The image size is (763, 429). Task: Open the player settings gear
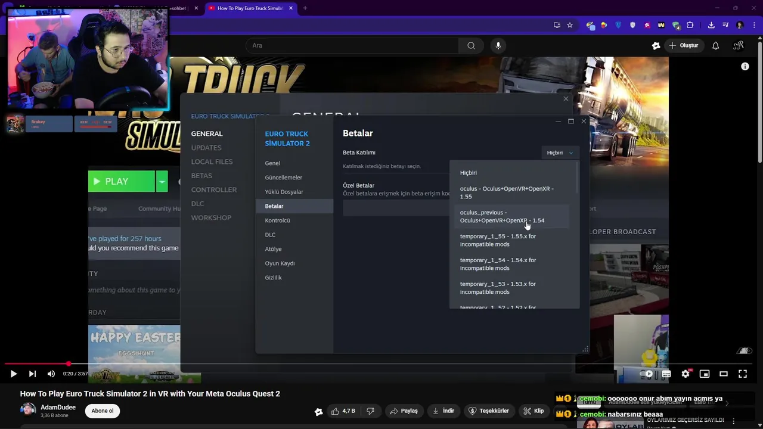point(686,374)
